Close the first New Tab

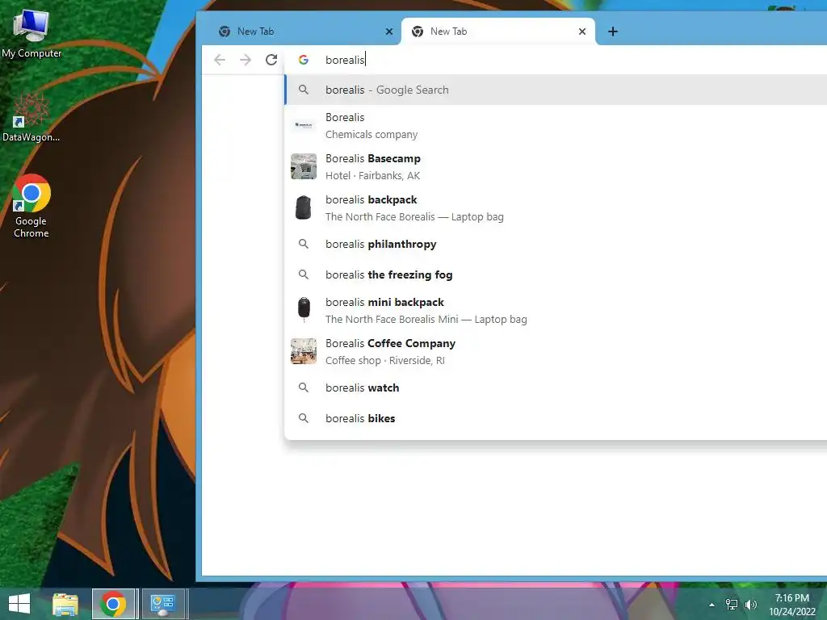pos(389,31)
